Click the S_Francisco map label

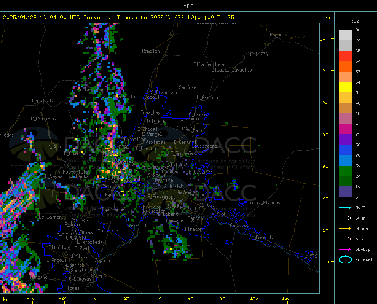[x=165, y=92]
